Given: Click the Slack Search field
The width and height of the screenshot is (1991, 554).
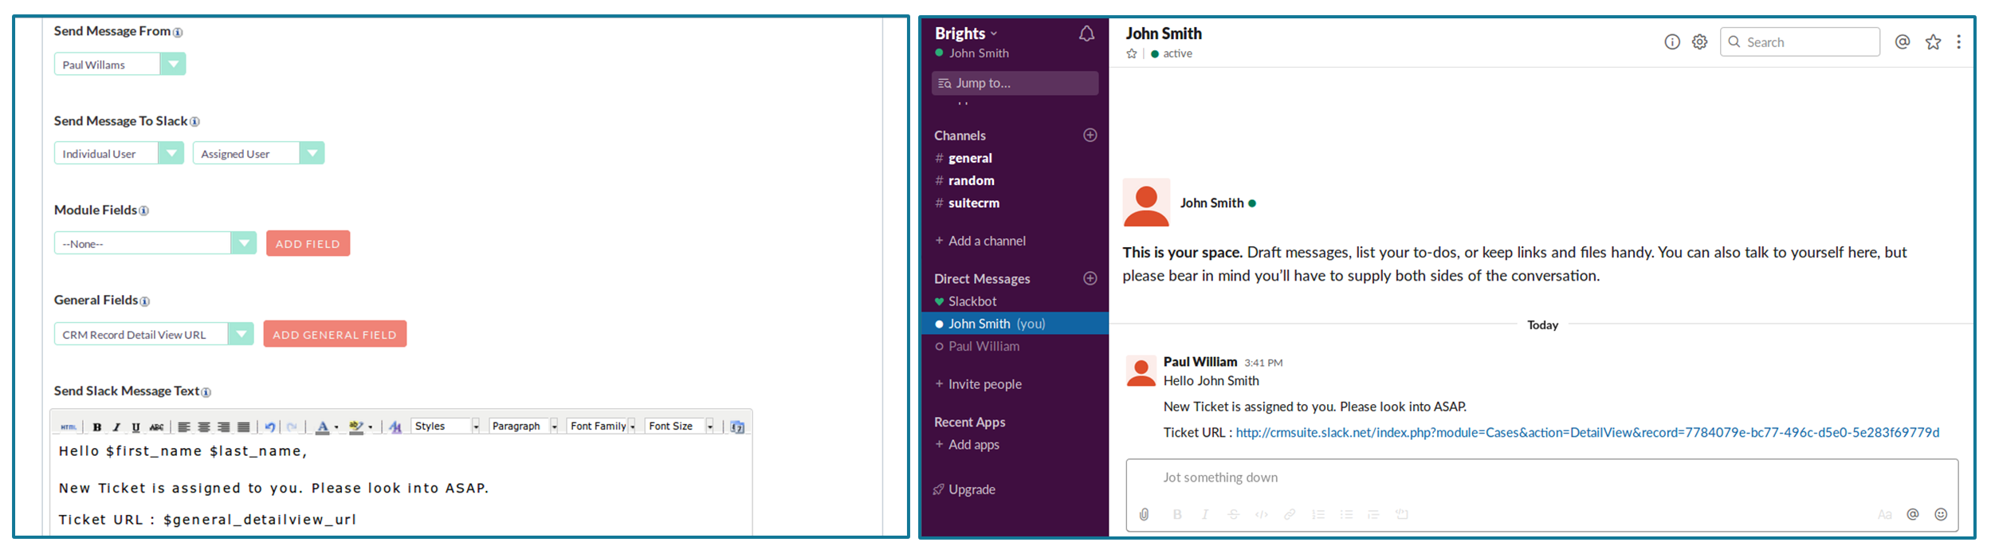Looking at the screenshot, I should (x=1801, y=42).
